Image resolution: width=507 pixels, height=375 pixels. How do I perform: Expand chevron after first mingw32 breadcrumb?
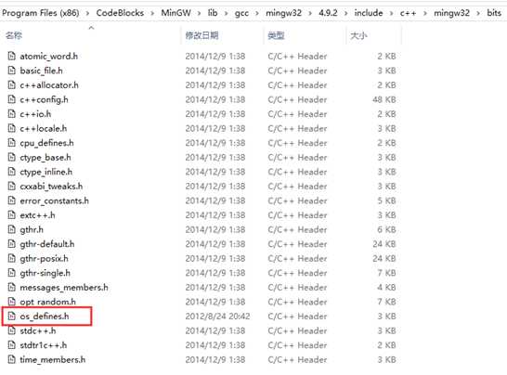point(310,14)
